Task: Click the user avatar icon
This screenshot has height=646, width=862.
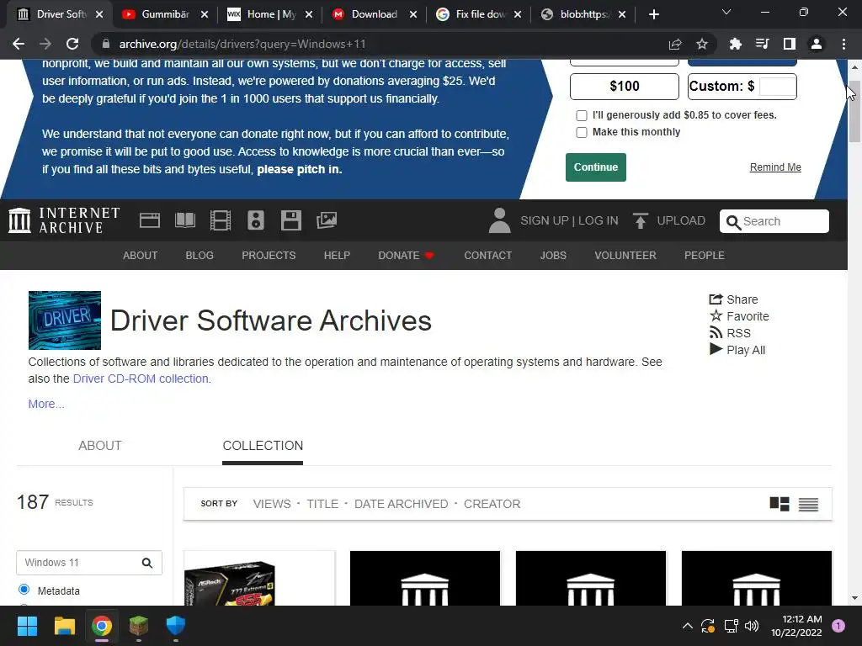Action: 499,221
